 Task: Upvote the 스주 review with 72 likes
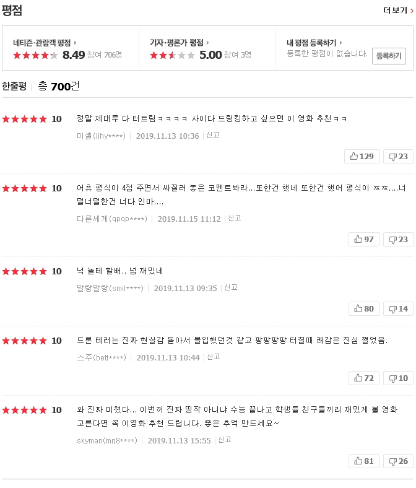[x=364, y=378]
